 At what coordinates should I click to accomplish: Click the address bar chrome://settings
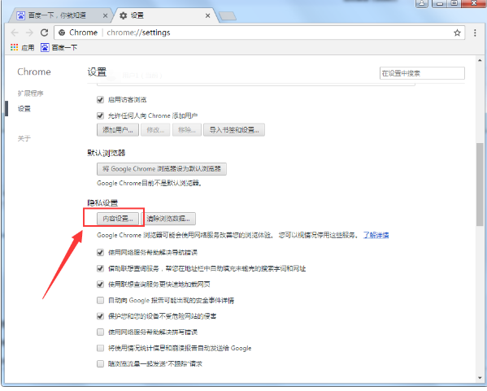pyautogui.click(x=259, y=33)
